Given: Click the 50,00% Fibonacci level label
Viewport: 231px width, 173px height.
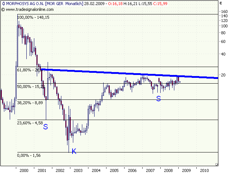Looking at the screenshot, I should [x=31, y=86].
